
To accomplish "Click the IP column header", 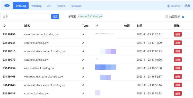I will pos(97,26).
